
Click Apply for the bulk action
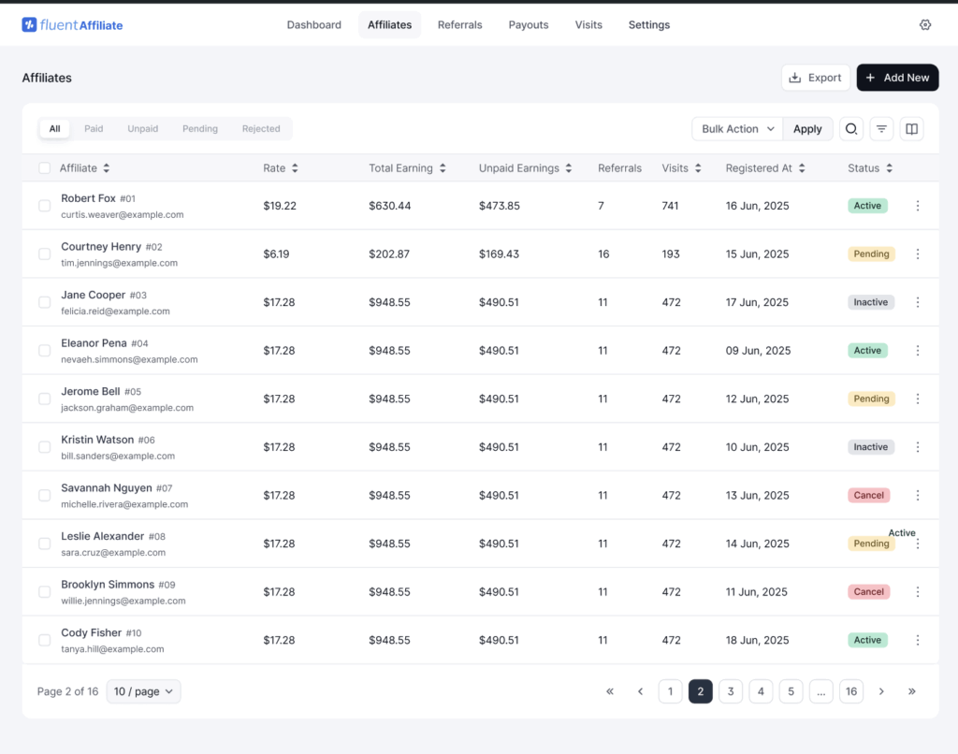(x=807, y=129)
